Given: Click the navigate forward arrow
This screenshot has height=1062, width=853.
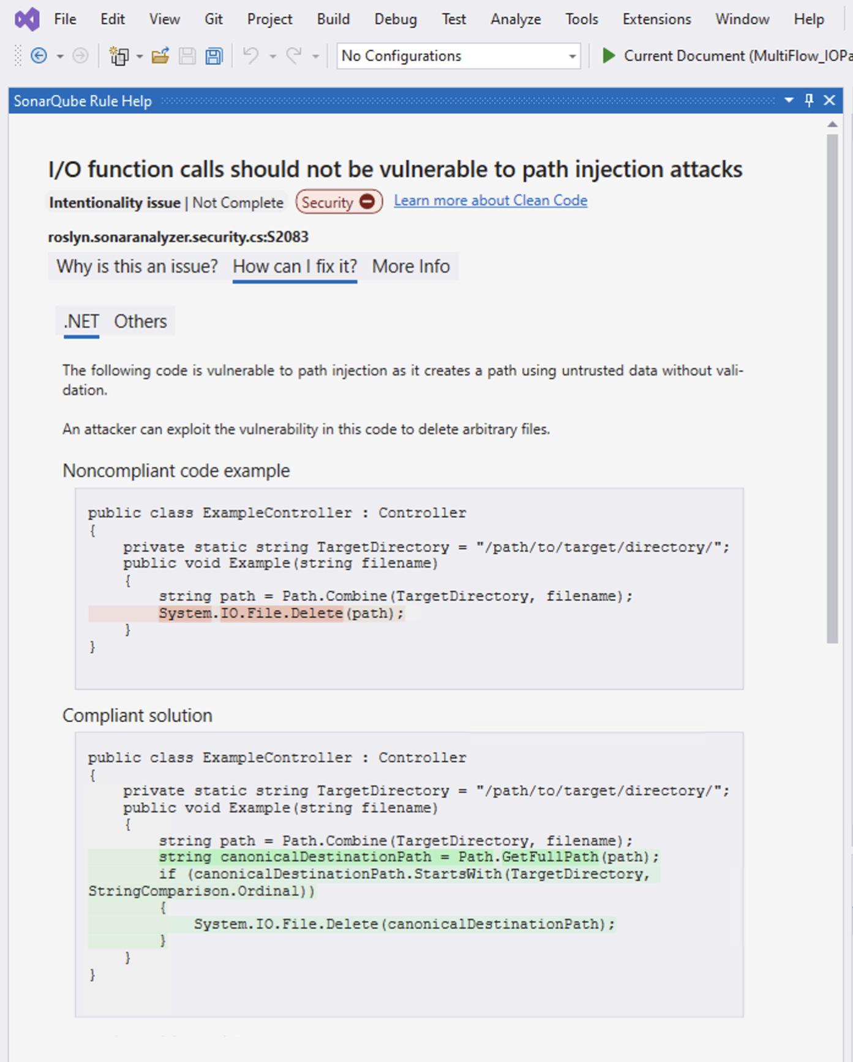Looking at the screenshot, I should 80,56.
